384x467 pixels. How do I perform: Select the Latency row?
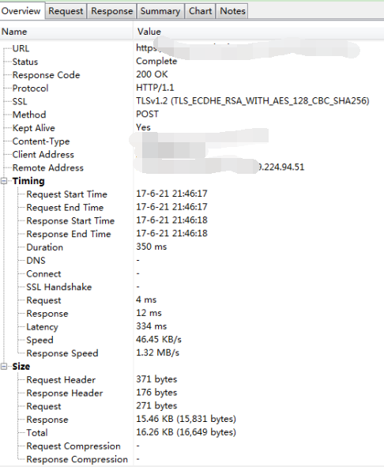point(192,326)
